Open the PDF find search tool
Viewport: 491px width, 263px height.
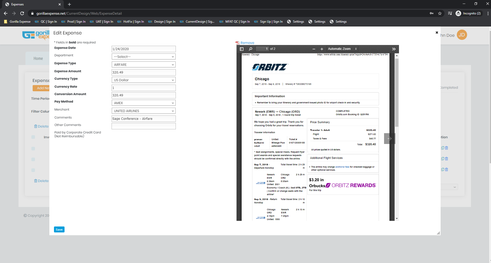click(x=250, y=49)
